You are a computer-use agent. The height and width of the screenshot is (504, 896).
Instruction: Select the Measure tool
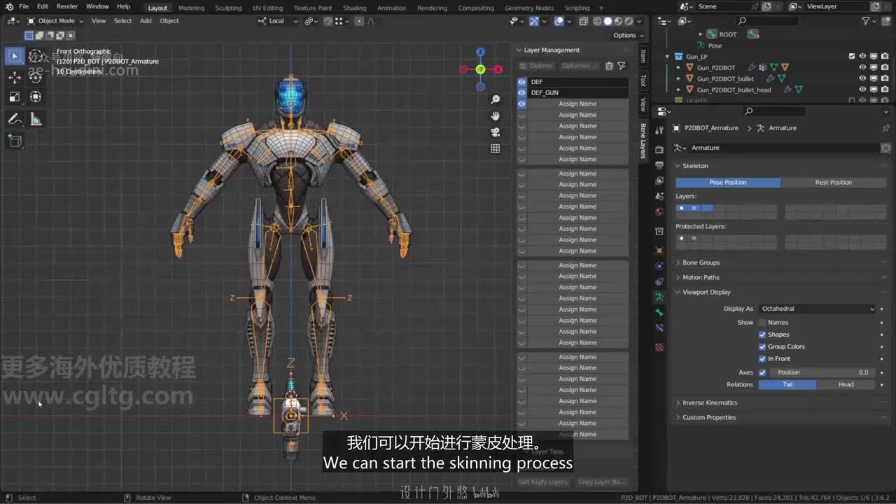pyautogui.click(x=36, y=120)
